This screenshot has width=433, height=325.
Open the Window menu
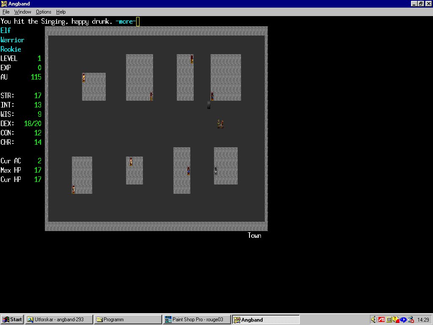point(23,12)
